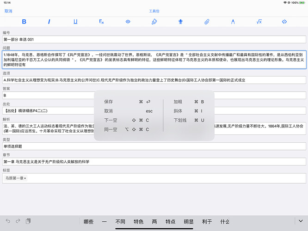Select 同一空 shortcut entry

pyautogui.click(x=127, y=129)
